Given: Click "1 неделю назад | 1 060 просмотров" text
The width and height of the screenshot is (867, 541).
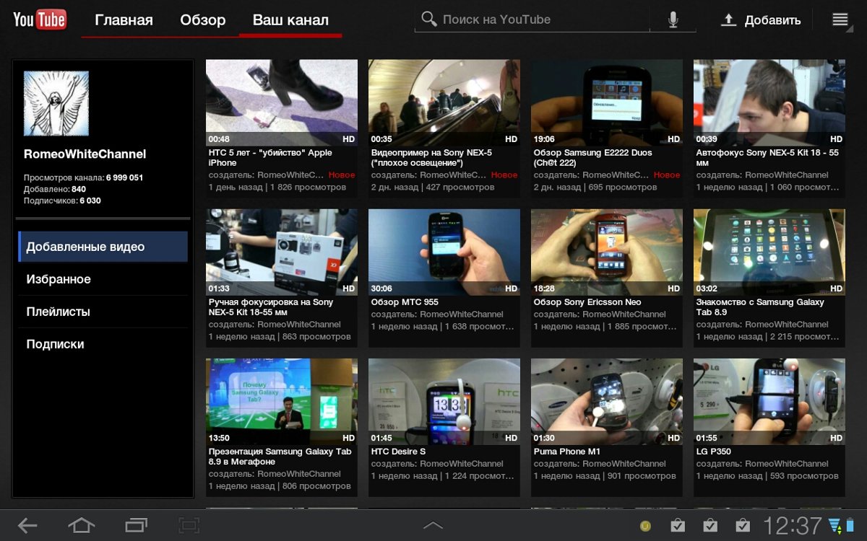Looking at the screenshot, I should [768, 188].
